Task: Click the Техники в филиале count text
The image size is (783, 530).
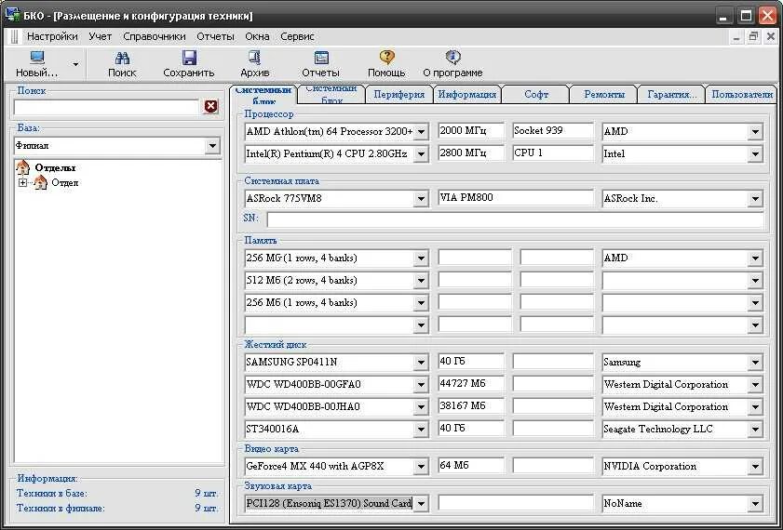Action: pos(207,508)
